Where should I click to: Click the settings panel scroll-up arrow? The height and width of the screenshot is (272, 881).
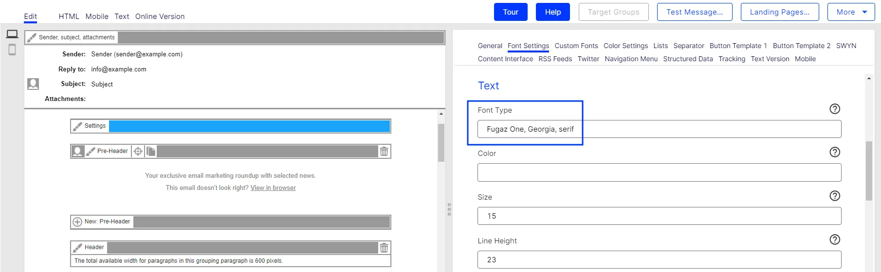(869, 78)
